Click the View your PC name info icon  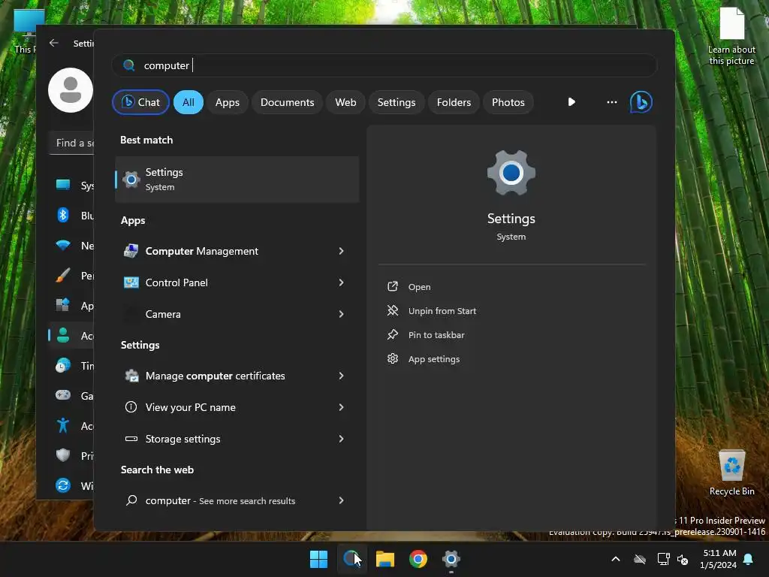[x=131, y=407]
